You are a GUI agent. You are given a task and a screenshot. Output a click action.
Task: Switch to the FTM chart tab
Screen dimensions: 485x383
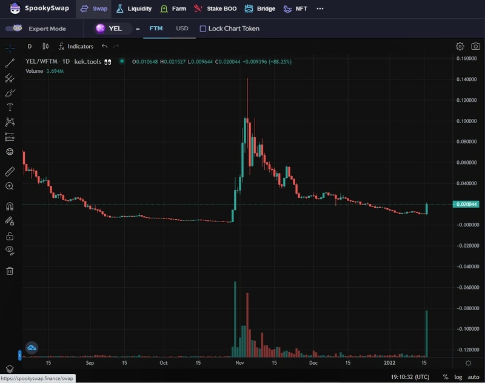point(156,29)
